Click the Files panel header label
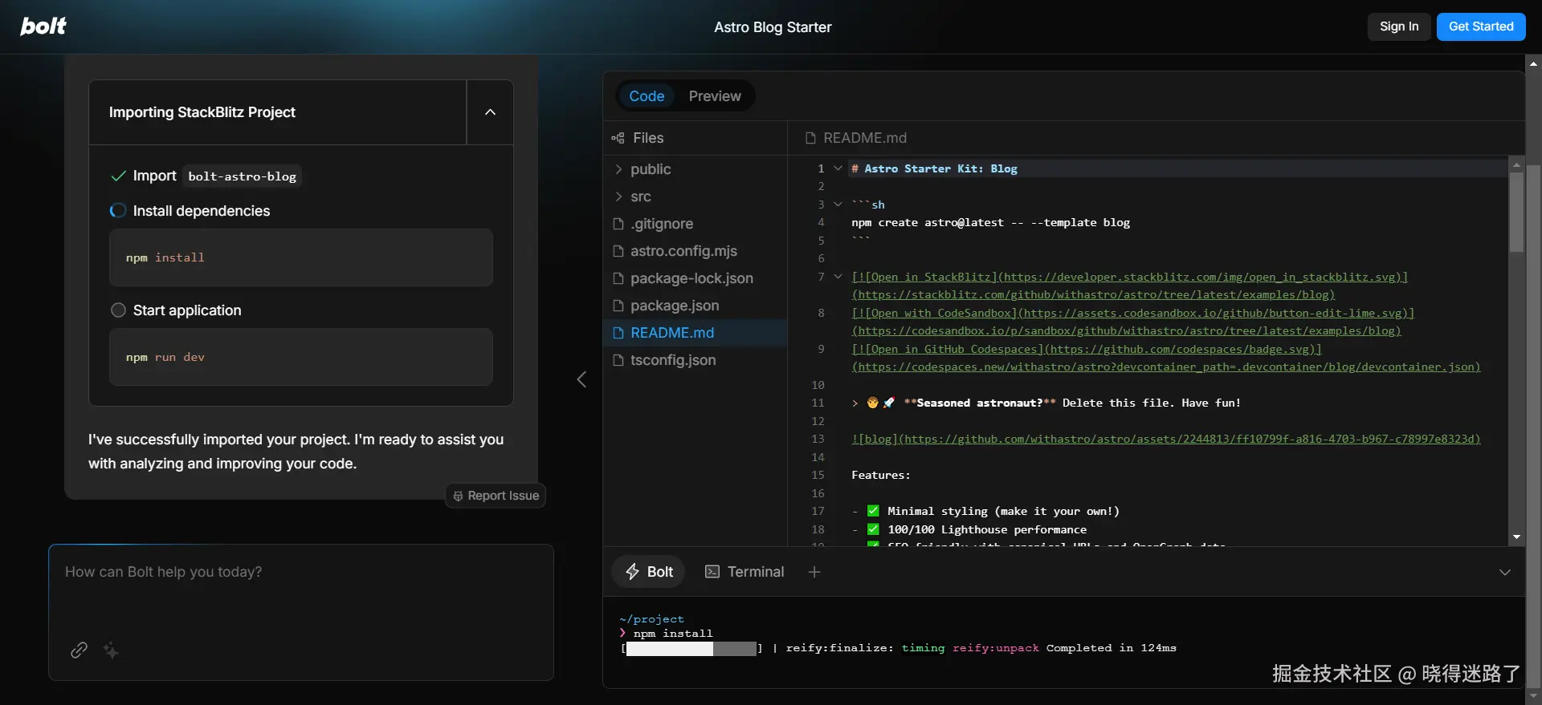This screenshot has height=705, width=1542. (x=648, y=138)
